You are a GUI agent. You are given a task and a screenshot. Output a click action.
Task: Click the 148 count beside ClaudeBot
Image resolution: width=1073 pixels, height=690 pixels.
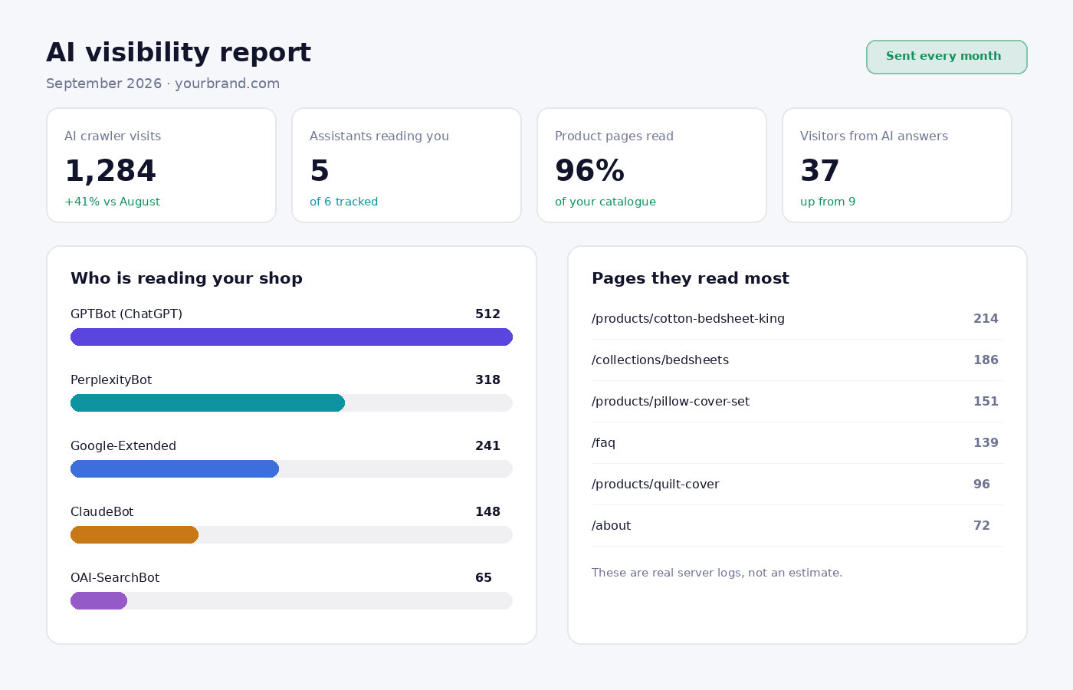(487, 512)
